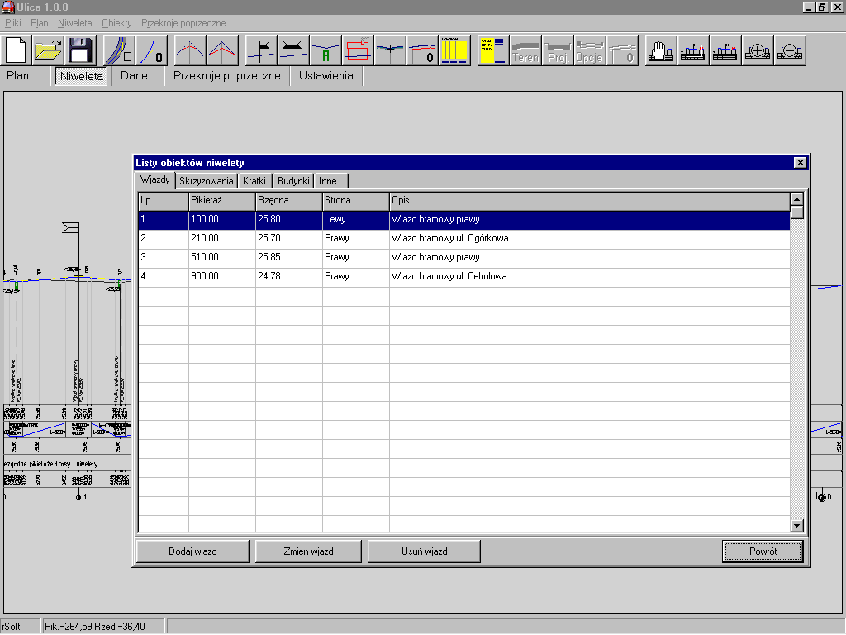846x635 pixels.
Task: Click Powrót to return from the list
Action: pos(762,551)
